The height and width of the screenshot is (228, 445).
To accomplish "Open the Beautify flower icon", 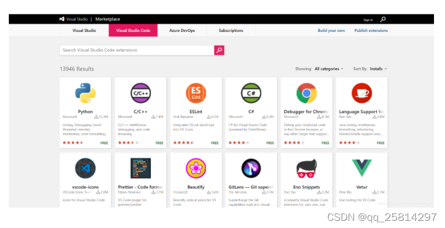I will [196, 169].
